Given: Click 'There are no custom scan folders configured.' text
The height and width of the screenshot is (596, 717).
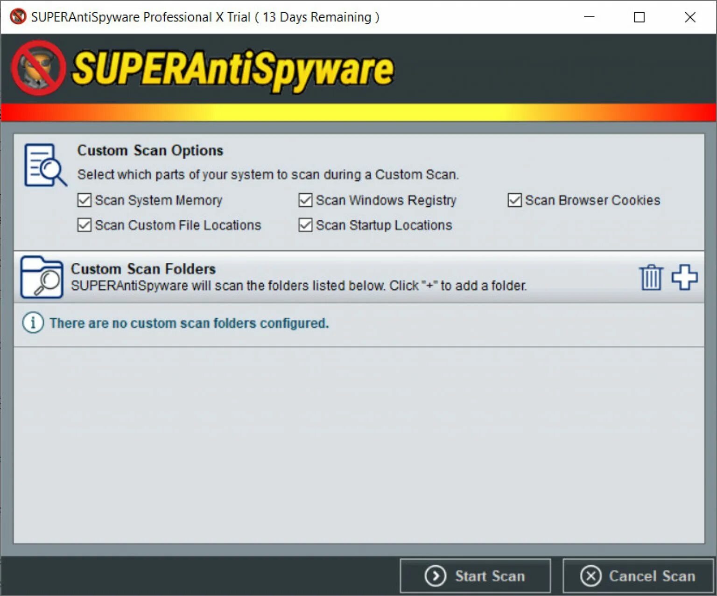Looking at the screenshot, I should coord(189,323).
